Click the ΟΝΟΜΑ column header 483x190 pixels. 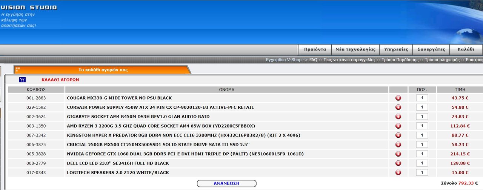coord(227,90)
